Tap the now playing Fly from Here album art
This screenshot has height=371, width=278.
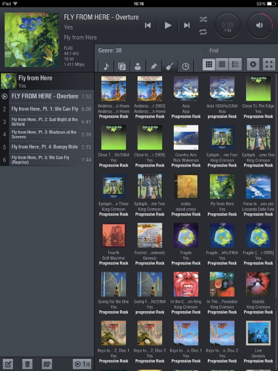[x=32, y=39]
